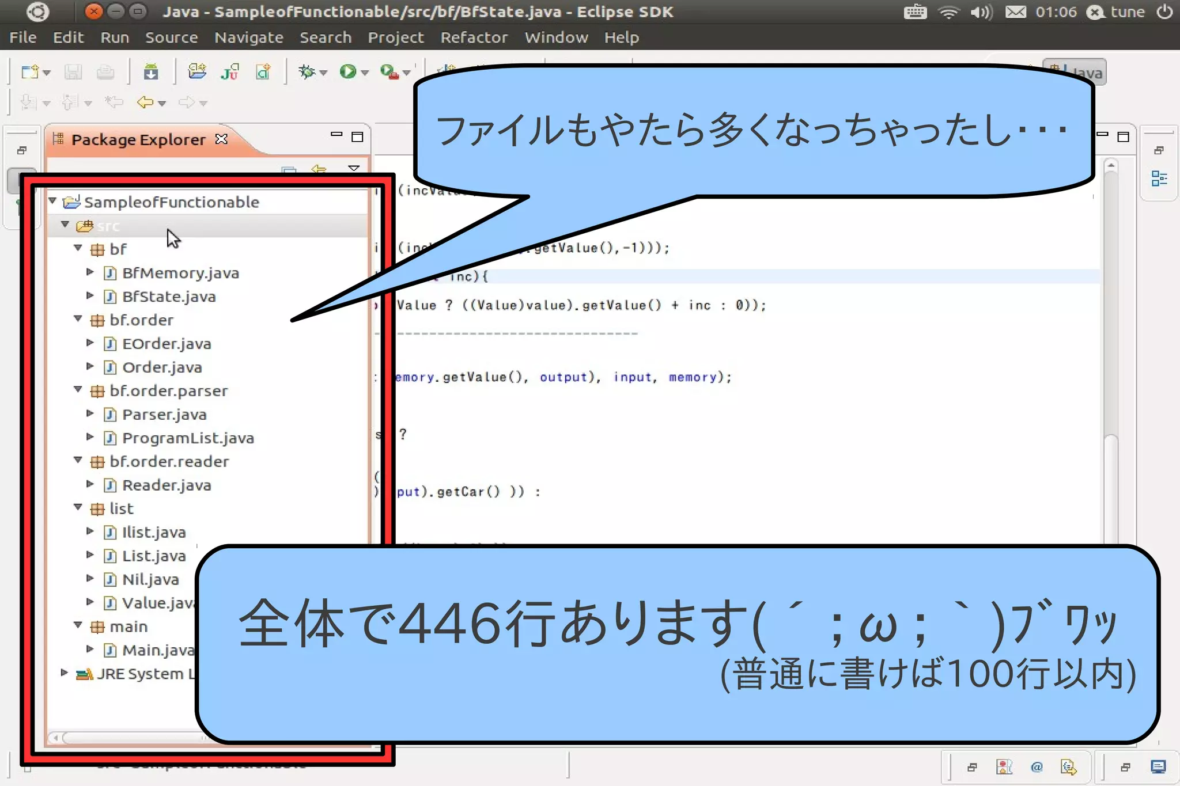Image resolution: width=1180 pixels, height=786 pixels.
Task: Open the Run dropdown arrow
Action: tap(365, 73)
